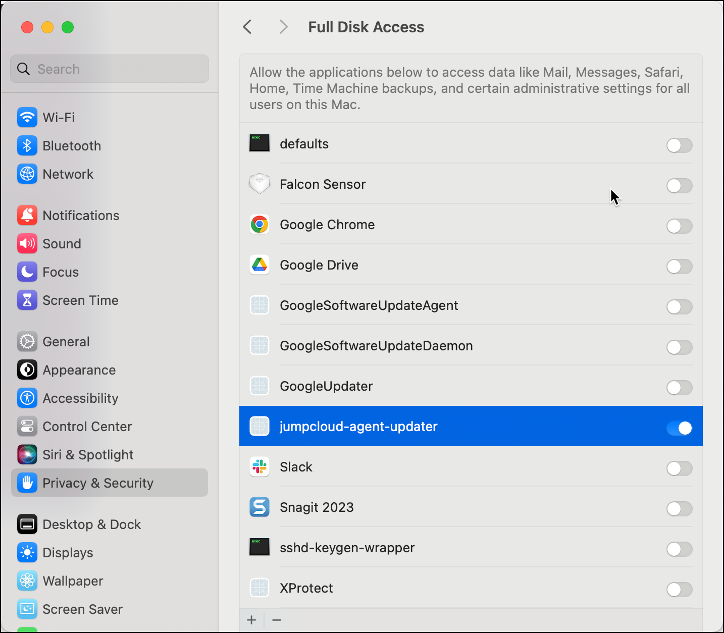Screen dimensions: 724x633
Task: Click the Appearance icon in sidebar
Action: pyautogui.click(x=27, y=370)
